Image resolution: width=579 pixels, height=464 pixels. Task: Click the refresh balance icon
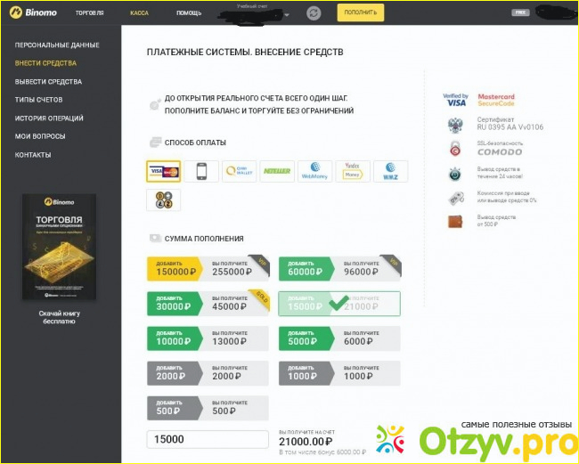(x=314, y=13)
